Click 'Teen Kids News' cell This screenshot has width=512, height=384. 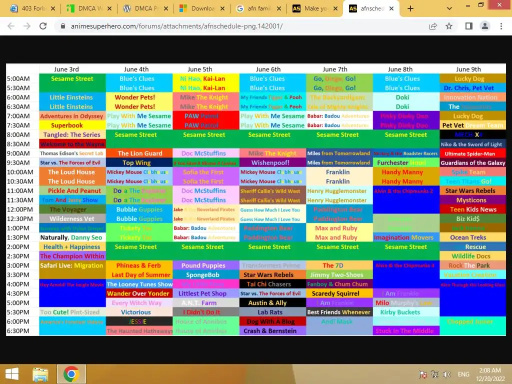click(x=472, y=209)
